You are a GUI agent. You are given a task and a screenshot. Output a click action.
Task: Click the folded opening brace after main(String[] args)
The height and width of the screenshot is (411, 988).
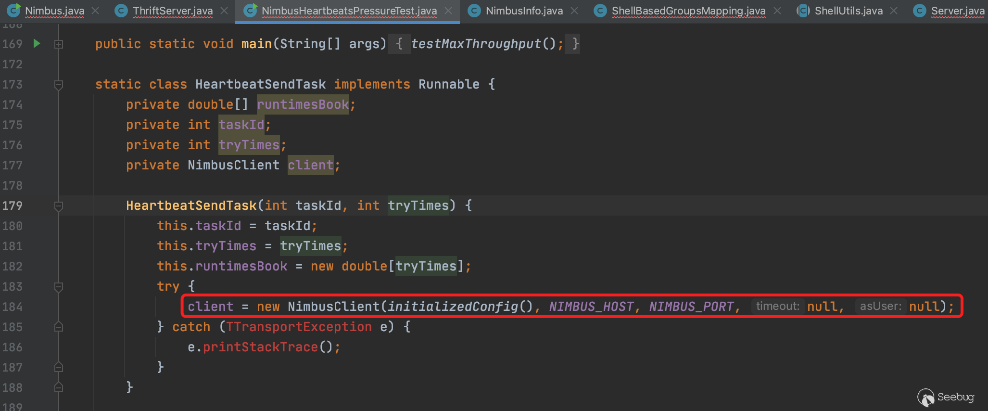[x=399, y=44]
